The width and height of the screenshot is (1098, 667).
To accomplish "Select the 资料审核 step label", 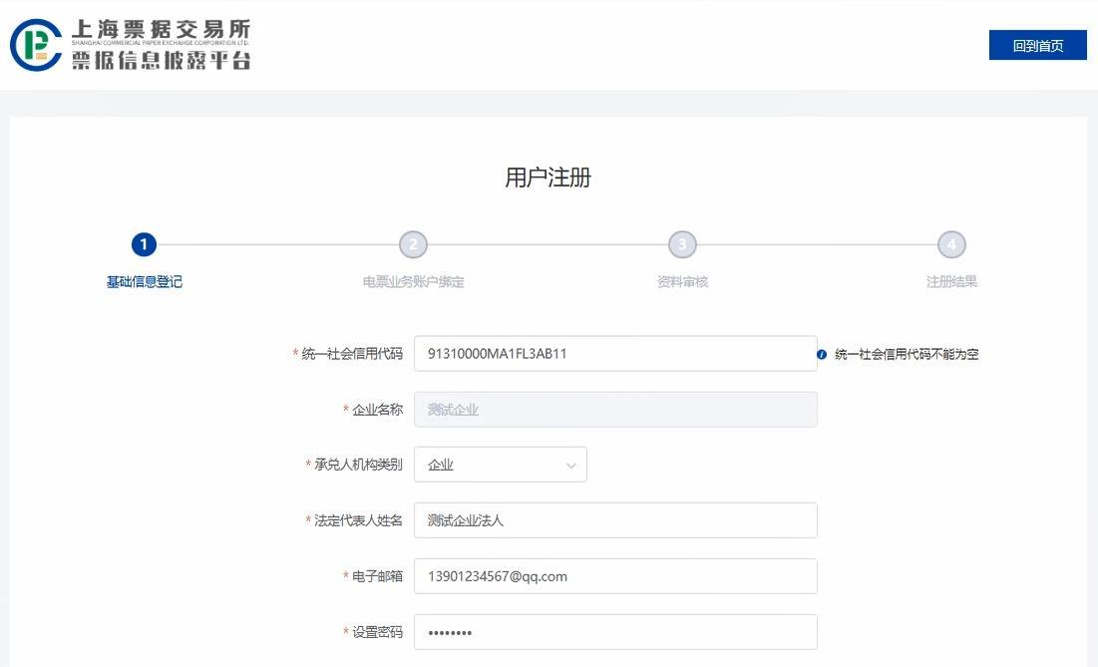I will point(682,281).
